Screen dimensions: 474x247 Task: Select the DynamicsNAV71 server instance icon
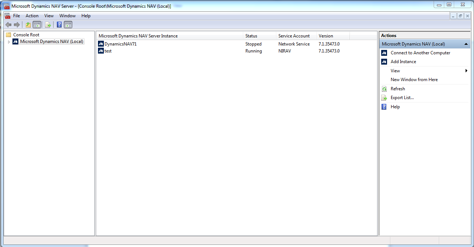[x=101, y=43]
